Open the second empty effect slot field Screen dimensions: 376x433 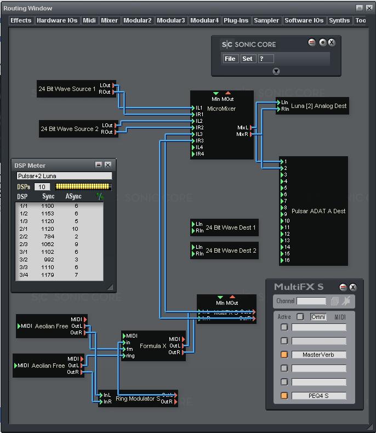[319, 341]
